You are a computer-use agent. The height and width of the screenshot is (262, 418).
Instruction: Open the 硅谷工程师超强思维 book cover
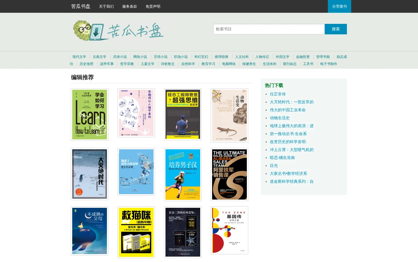point(183,114)
